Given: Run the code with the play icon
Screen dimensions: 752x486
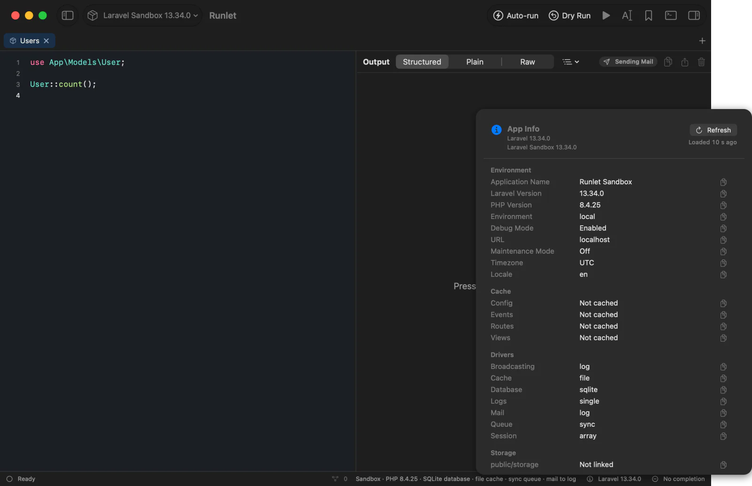Looking at the screenshot, I should (x=606, y=16).
